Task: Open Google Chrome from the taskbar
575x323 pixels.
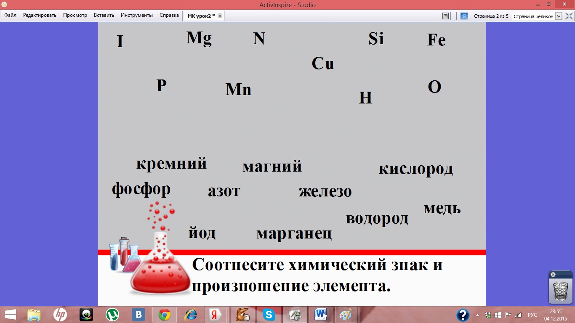Action: 164,315
